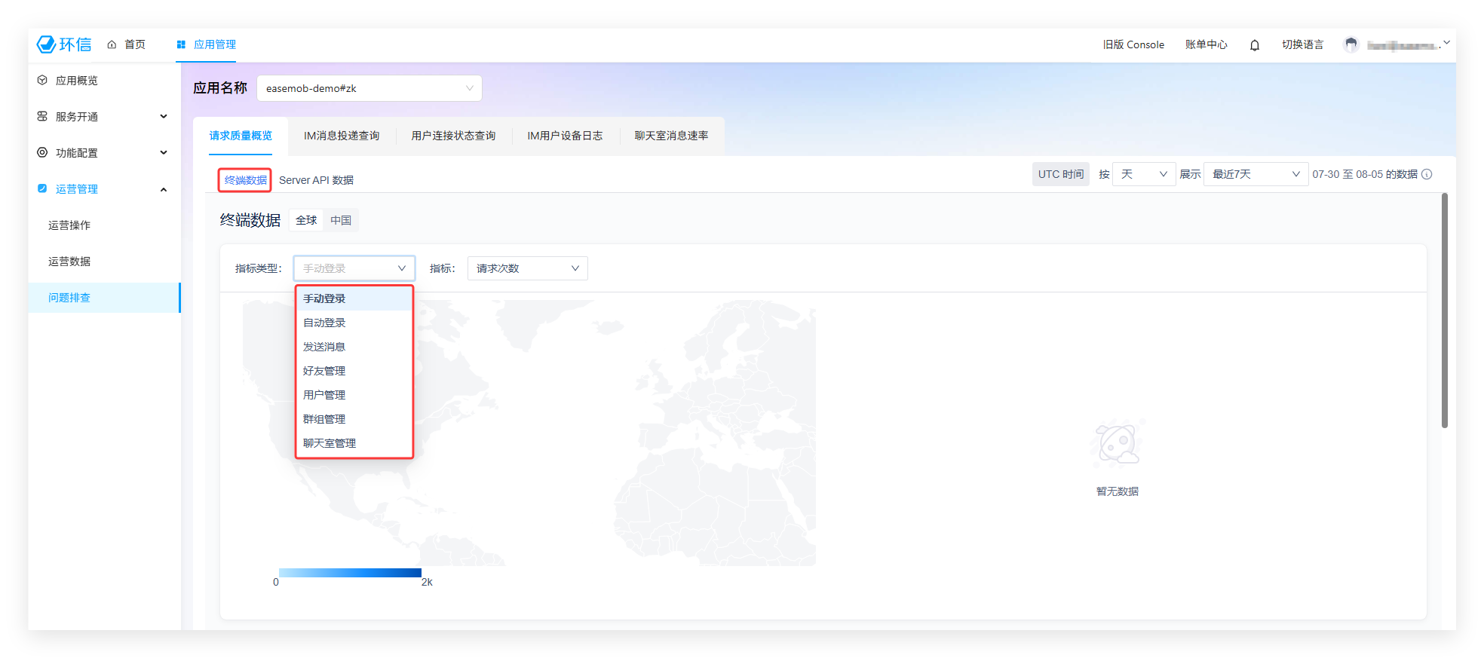Open the 旧版 Console link
This screenshot has height=658, width=1484.
coord(1133,45)
